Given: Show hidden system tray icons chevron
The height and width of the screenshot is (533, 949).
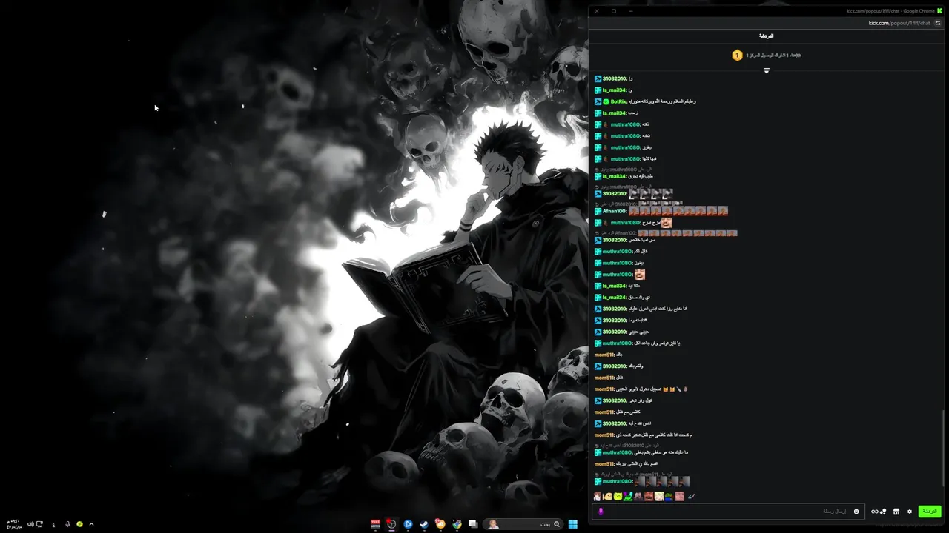Looking at the screenshot, I should pyautogui.click(x=91, y=524).
